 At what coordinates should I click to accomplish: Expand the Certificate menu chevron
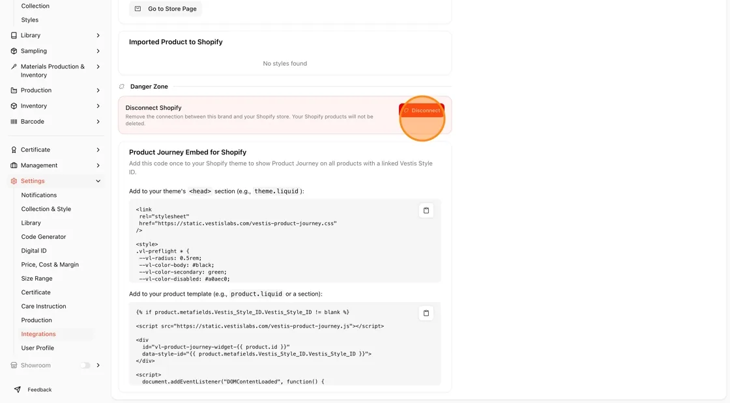coord(98,150)
